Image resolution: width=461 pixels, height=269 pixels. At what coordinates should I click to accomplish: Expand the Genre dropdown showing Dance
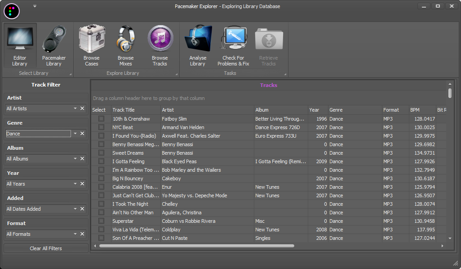coord(75,134)
